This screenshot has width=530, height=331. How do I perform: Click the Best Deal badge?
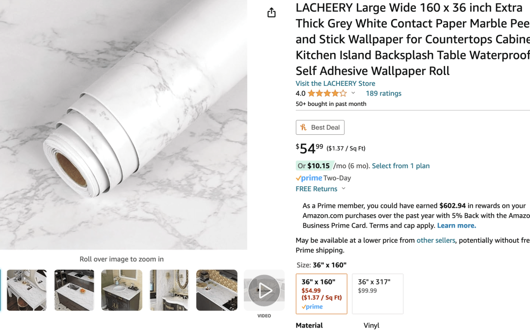pos(320,127)
